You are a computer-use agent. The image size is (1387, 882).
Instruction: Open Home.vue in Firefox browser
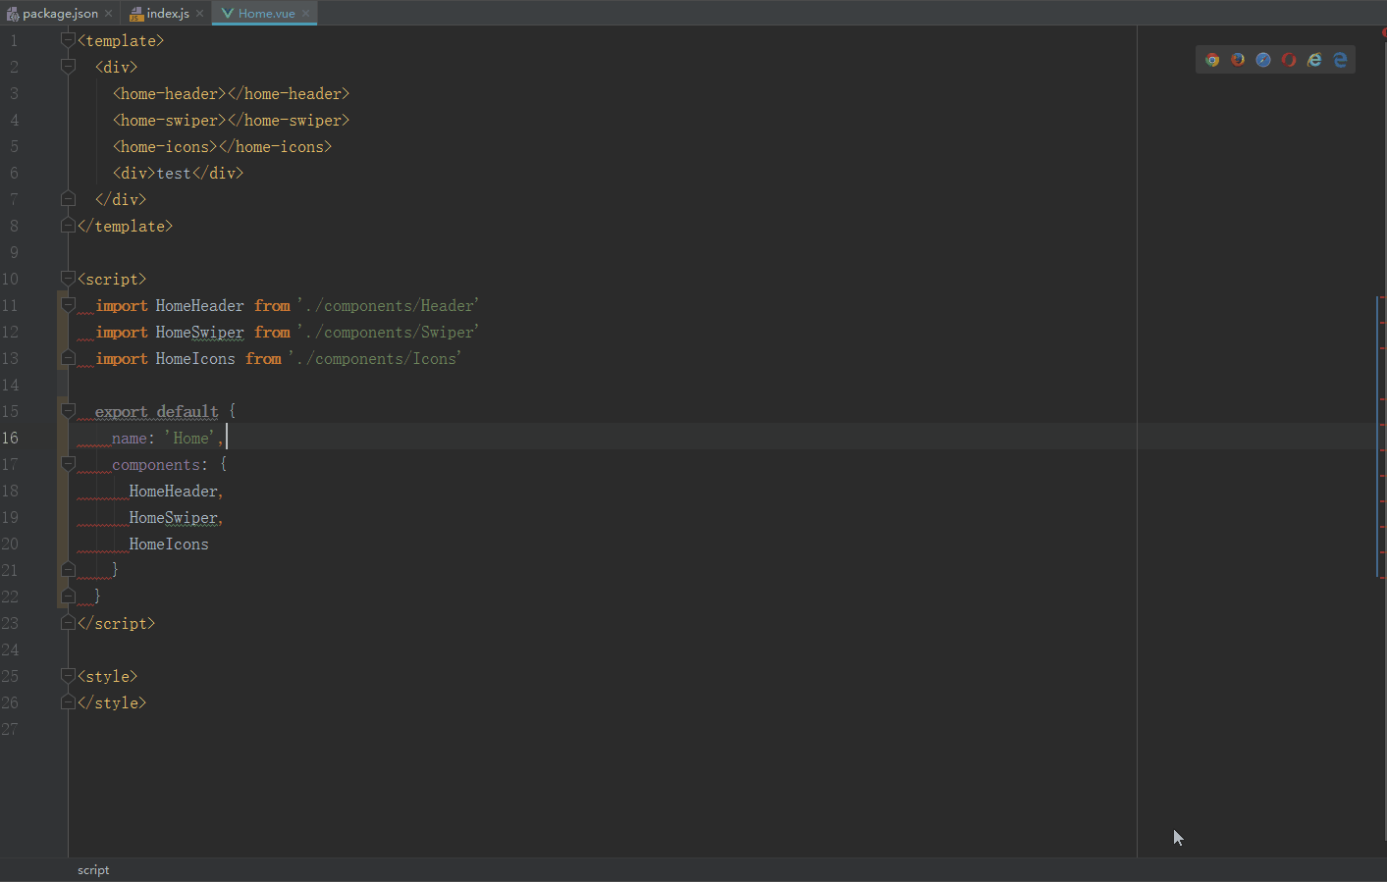(x=1237, y=59)
